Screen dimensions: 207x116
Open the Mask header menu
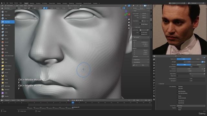25,6
